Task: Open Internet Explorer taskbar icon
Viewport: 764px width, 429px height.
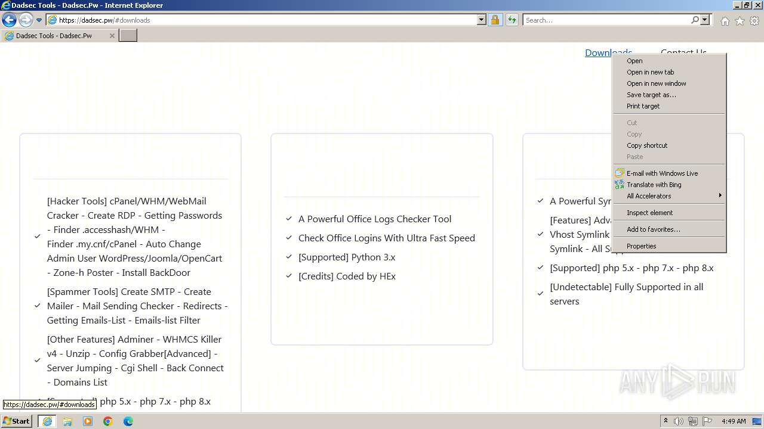Action: coord(47,421)
